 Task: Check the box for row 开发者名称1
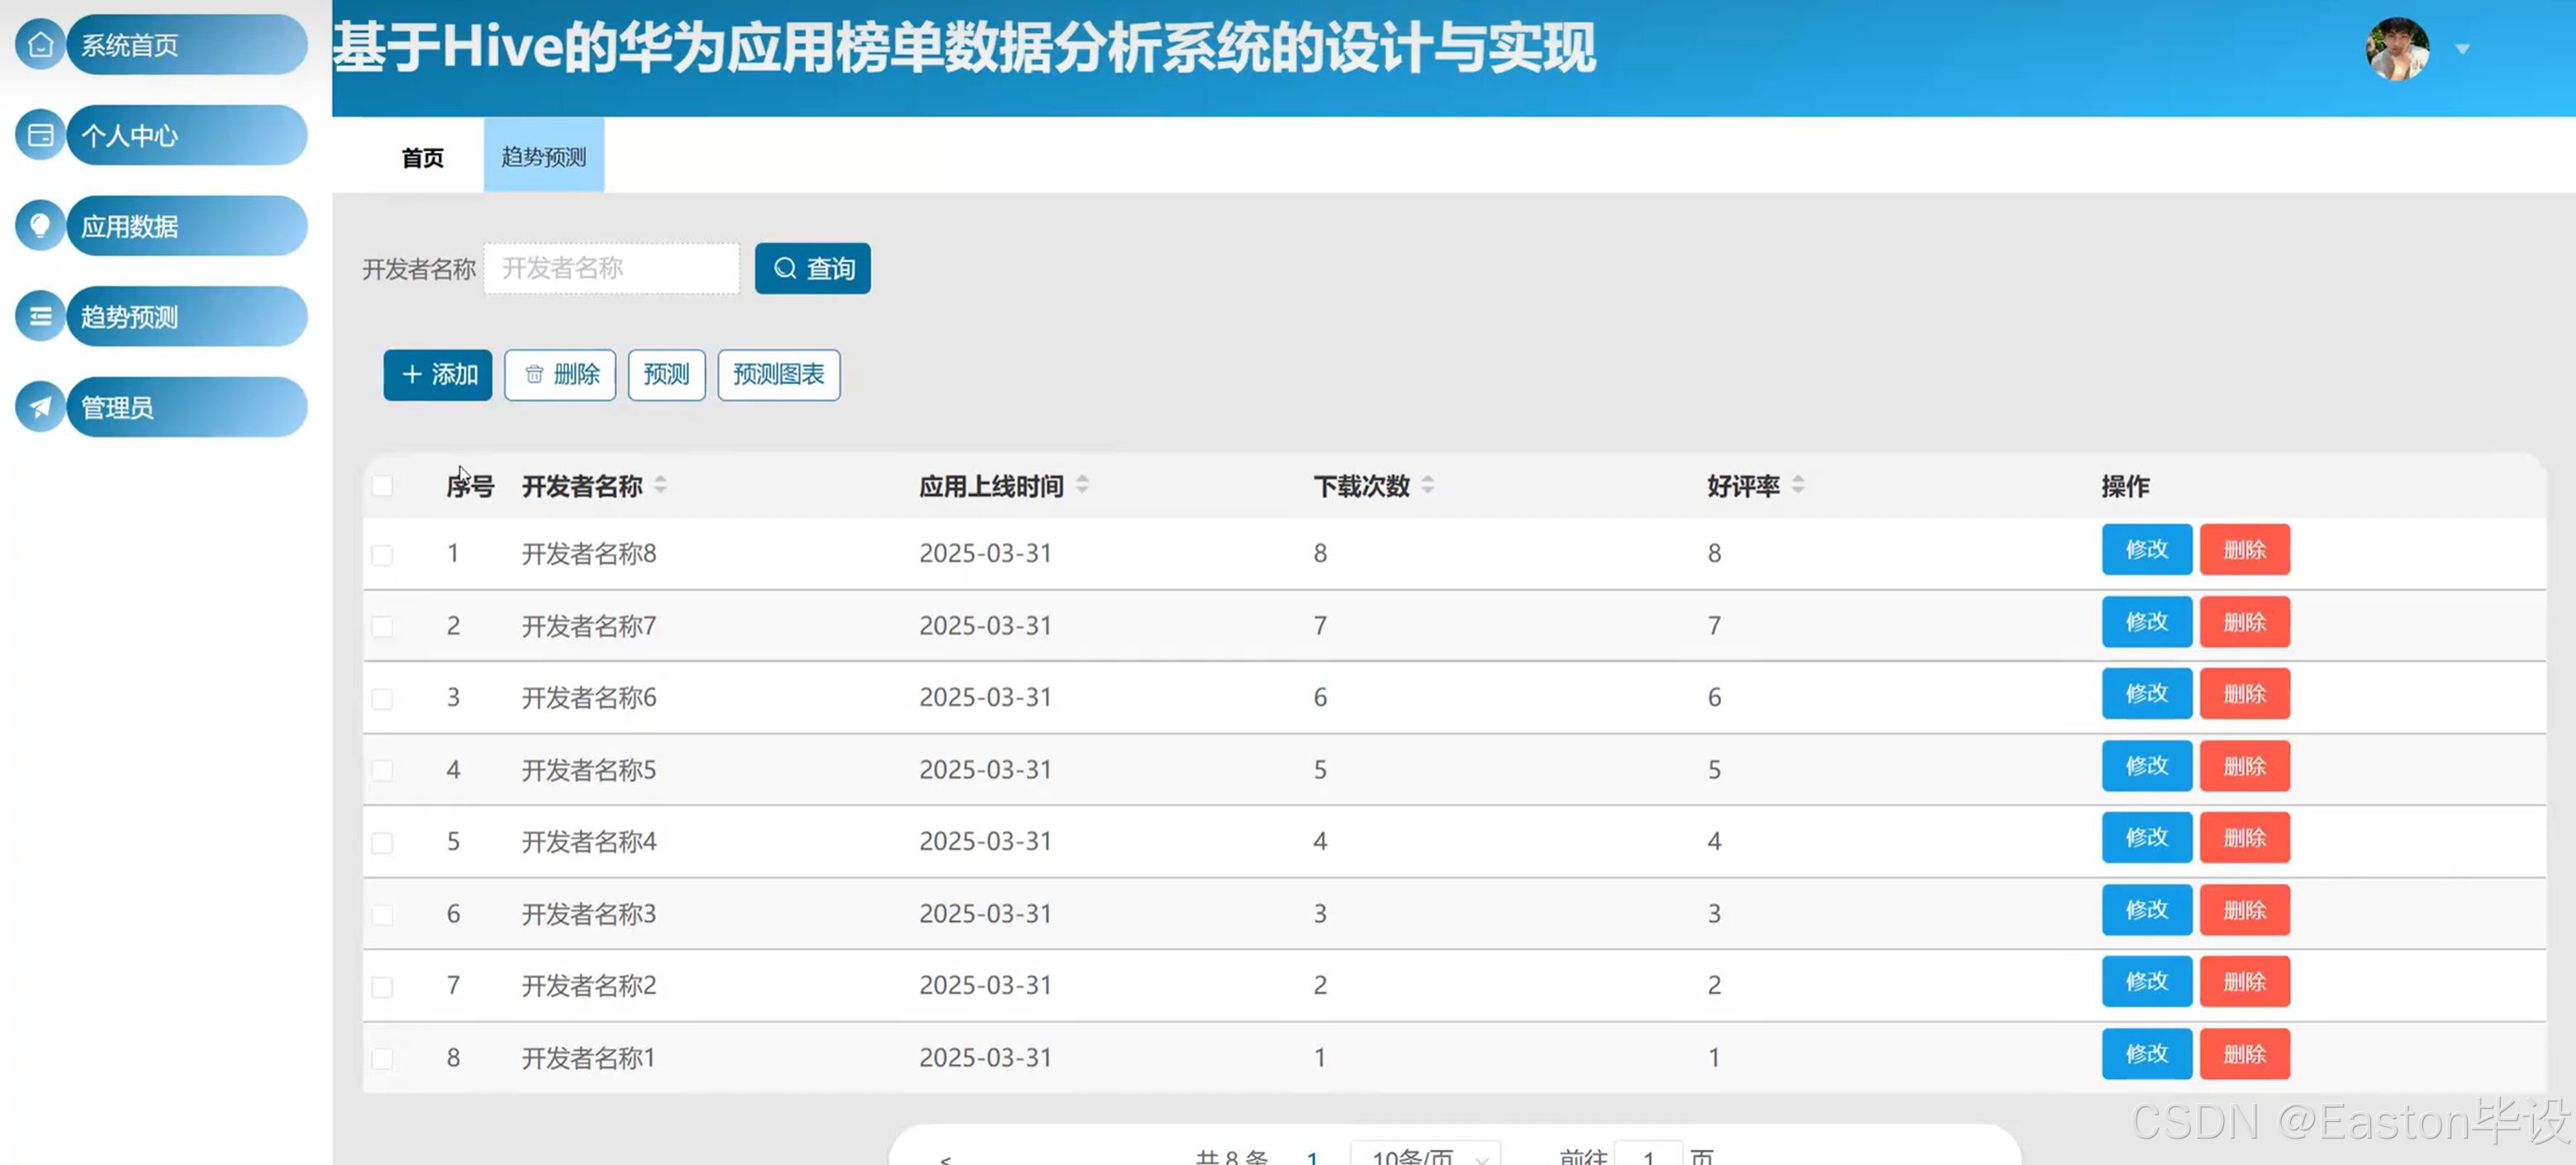[382, 1059]
